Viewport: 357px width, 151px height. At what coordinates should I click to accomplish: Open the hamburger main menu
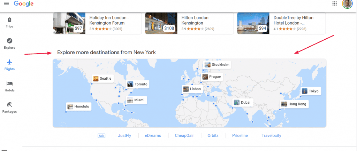tap(6, 3)
